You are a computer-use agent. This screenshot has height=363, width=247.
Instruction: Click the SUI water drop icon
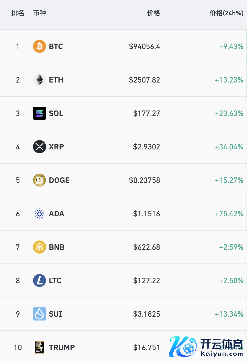click(x=40, y=314)
